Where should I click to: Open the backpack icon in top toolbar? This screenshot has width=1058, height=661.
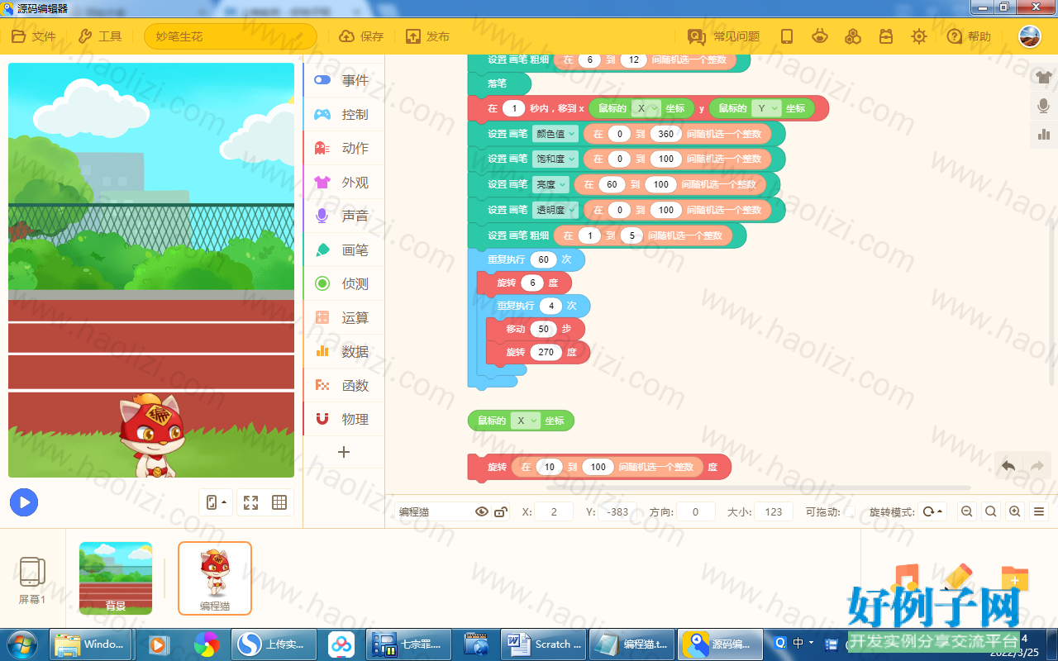(886, 36)
